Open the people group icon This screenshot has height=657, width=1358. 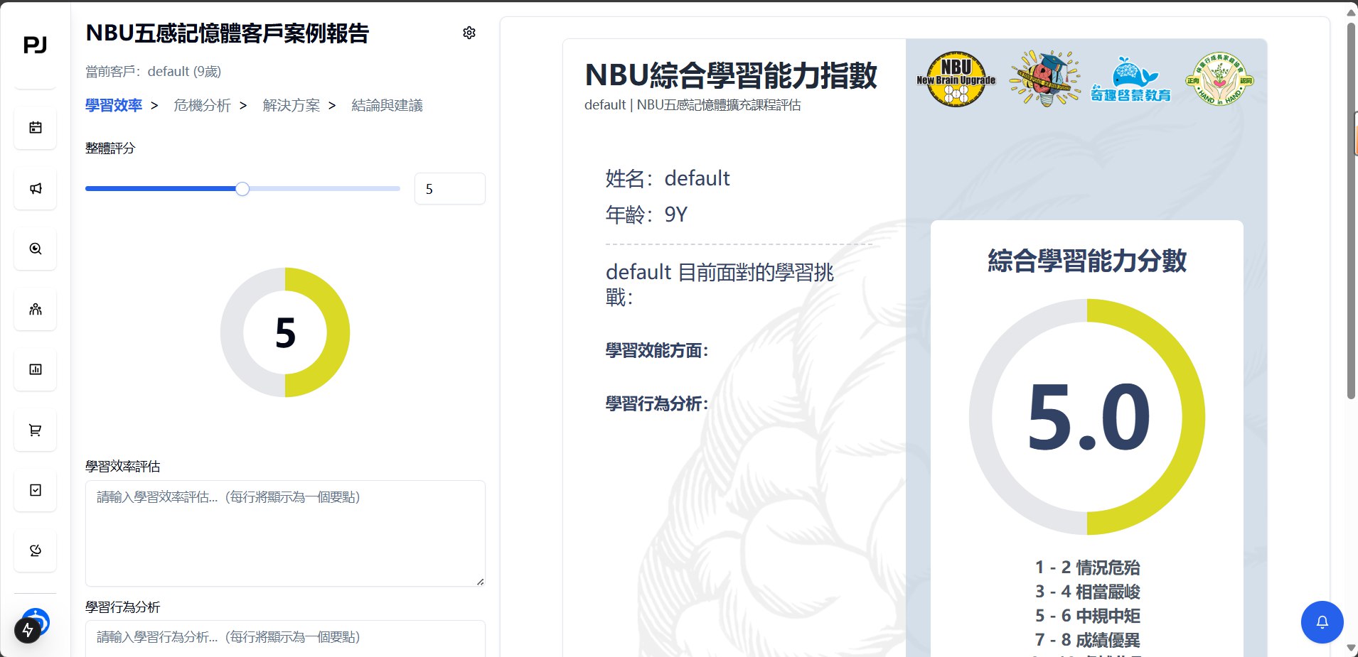36,309
